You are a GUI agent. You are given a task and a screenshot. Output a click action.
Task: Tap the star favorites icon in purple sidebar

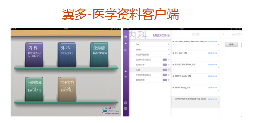pos(126,44)
